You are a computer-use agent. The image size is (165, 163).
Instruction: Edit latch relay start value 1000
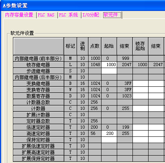coord(109,64)
